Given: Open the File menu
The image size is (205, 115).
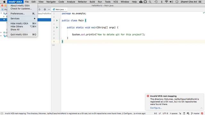Looking at the screenshot, I should [27, 2].
